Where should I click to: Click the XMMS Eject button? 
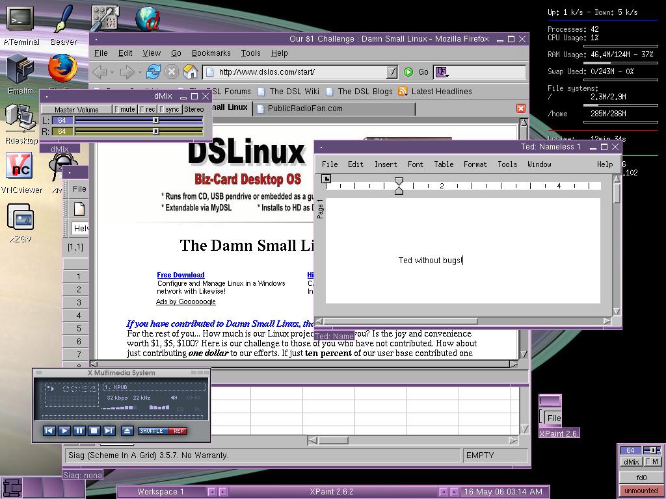(x=127, y=431)
